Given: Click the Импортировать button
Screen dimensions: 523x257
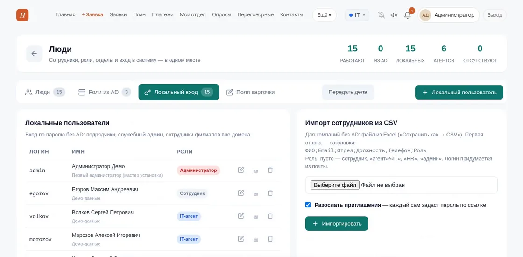Looking at the screenshot, I should [x=337, y=224].
